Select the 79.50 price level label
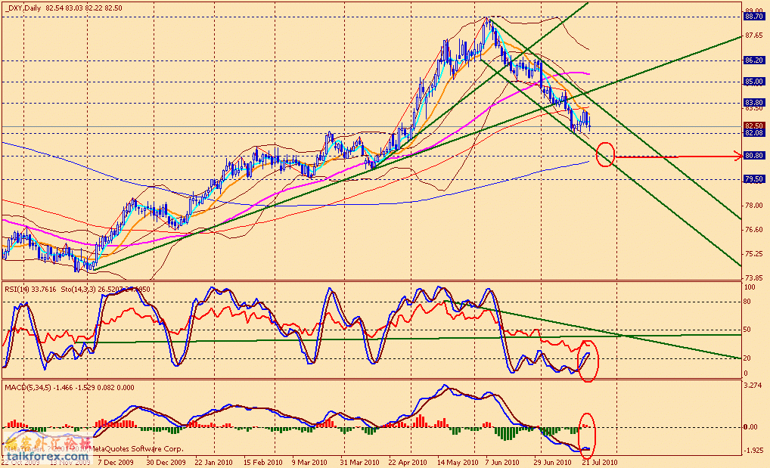This screenshot has height=468, width=770. (754, 179)
